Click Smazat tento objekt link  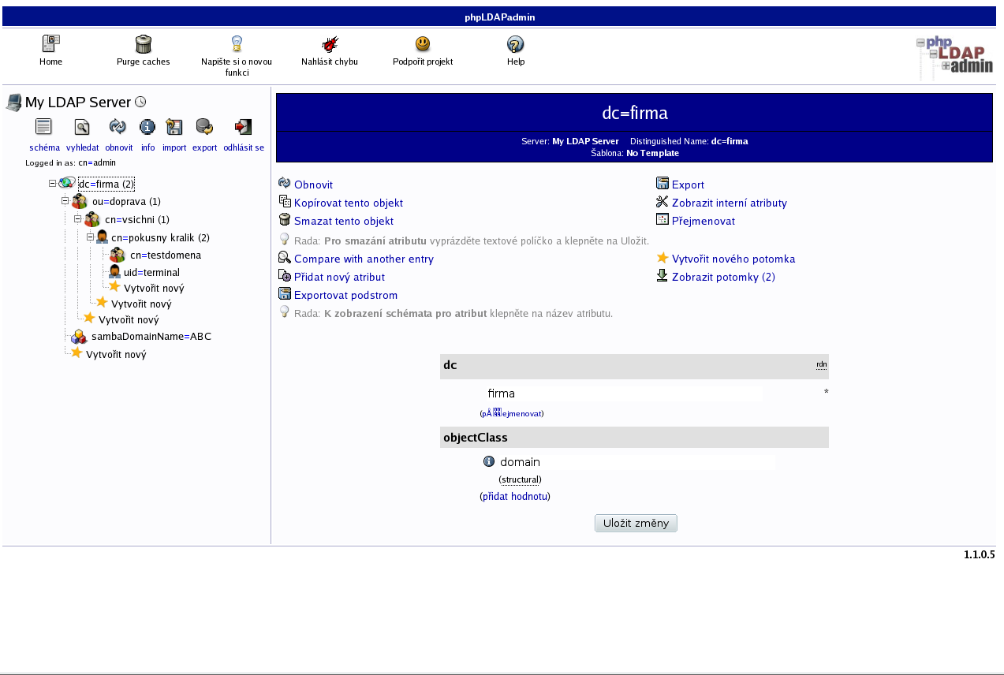tap(344, 221)
